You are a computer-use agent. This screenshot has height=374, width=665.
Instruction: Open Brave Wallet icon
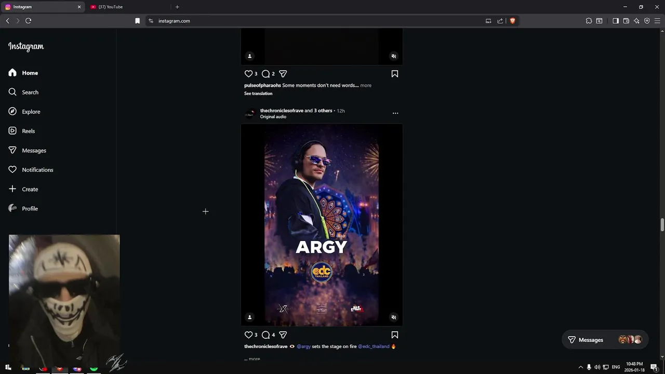pyautogui.click(x=626, y=21)
